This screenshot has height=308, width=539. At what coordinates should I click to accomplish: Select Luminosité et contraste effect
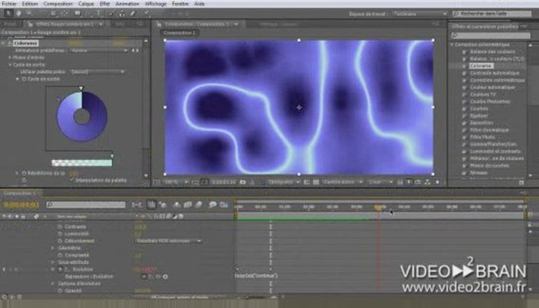(495, 151)
